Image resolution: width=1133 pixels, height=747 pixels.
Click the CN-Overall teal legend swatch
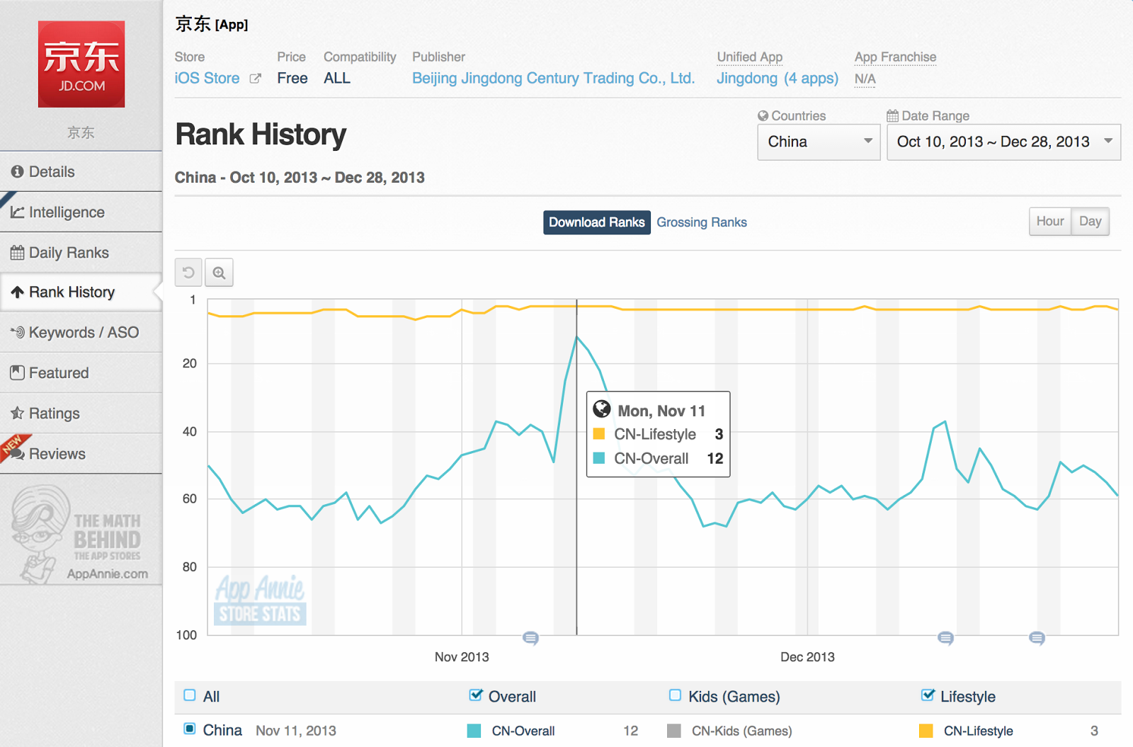pos(474,731)
